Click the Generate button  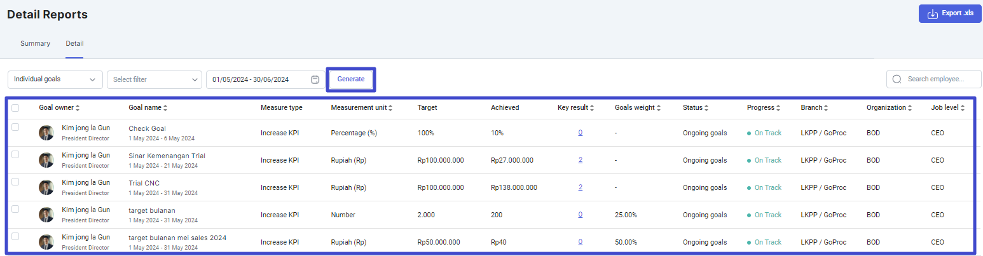point(351,79)
